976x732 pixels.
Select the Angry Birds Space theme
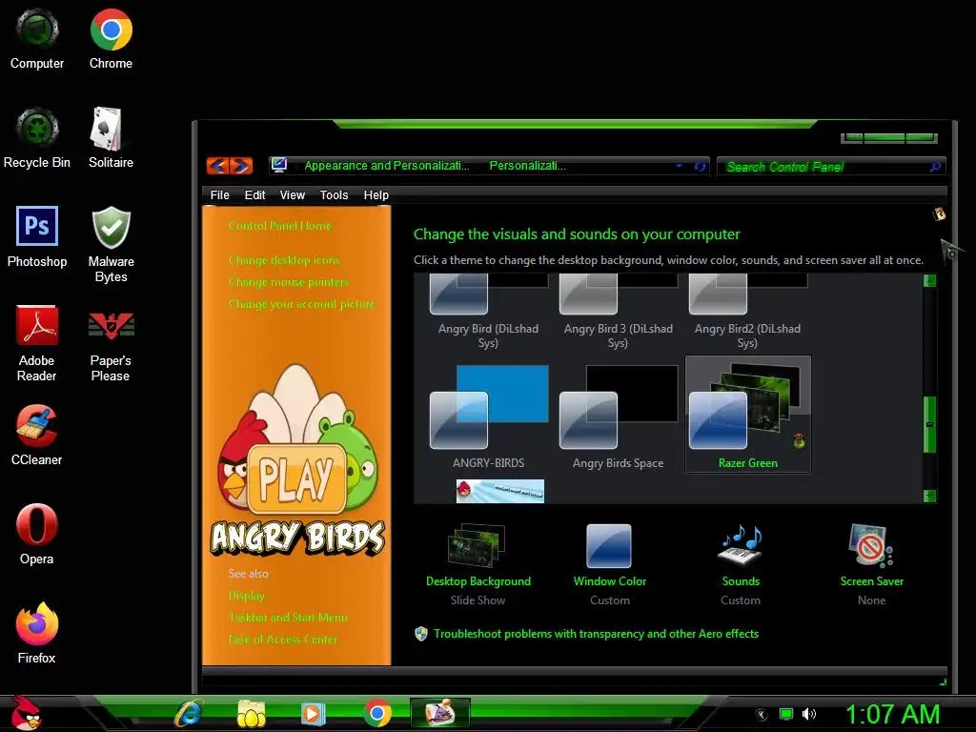[x=618, y=416]
